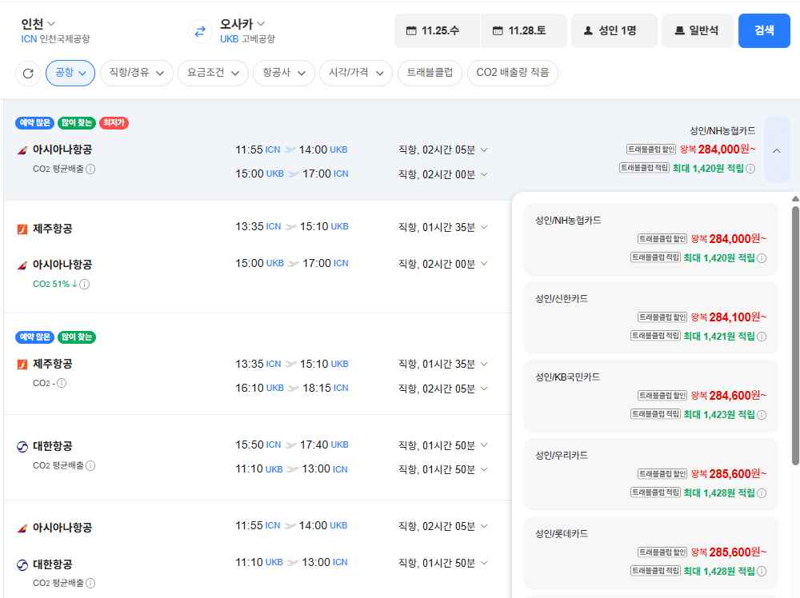Click the reset filters refresh icon
The width and height of the screenshot is (800, 598).
28,73
